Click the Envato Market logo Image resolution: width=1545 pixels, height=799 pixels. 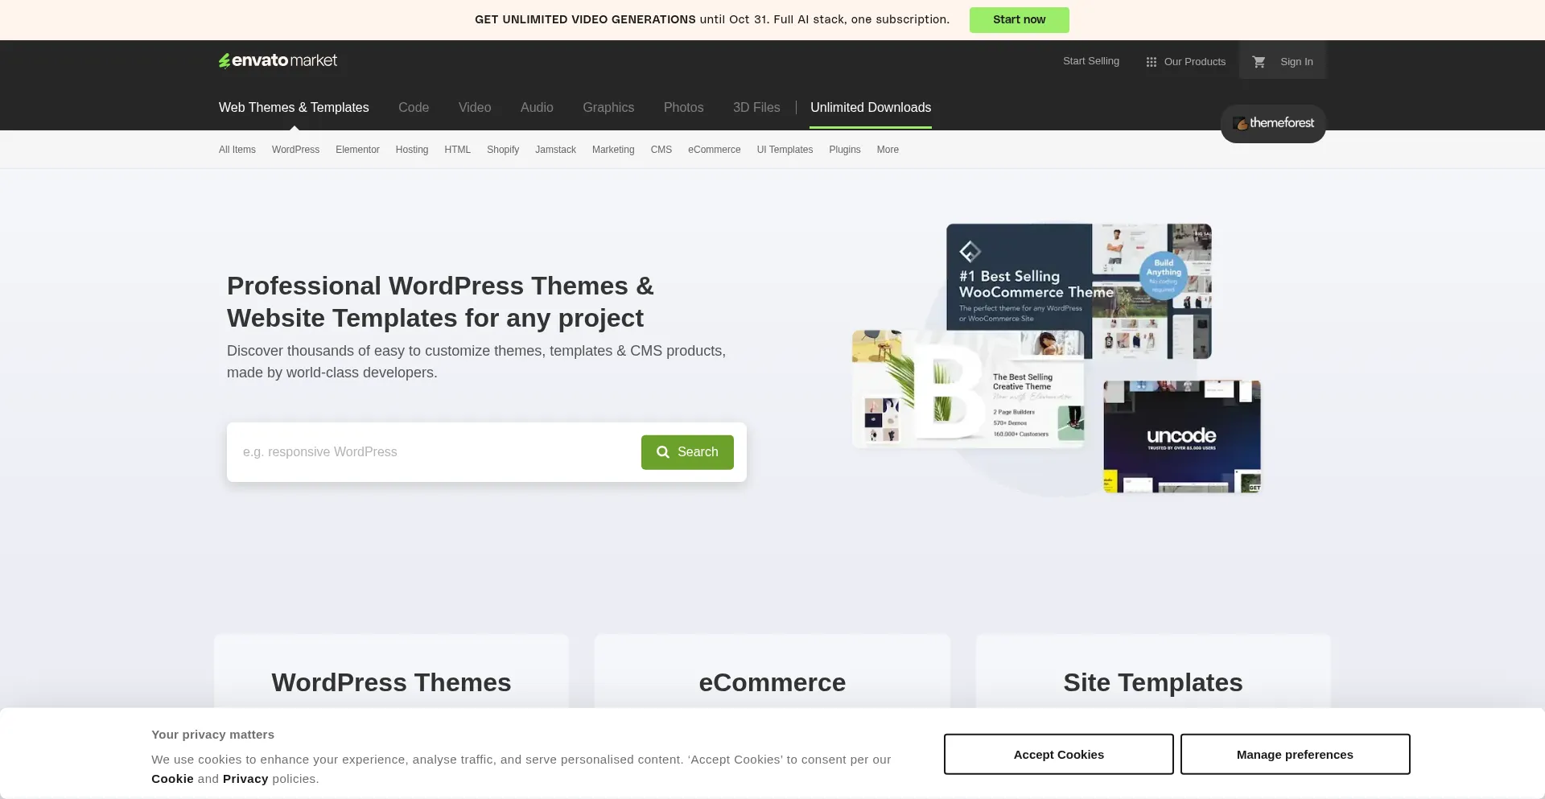coord(278,61)
